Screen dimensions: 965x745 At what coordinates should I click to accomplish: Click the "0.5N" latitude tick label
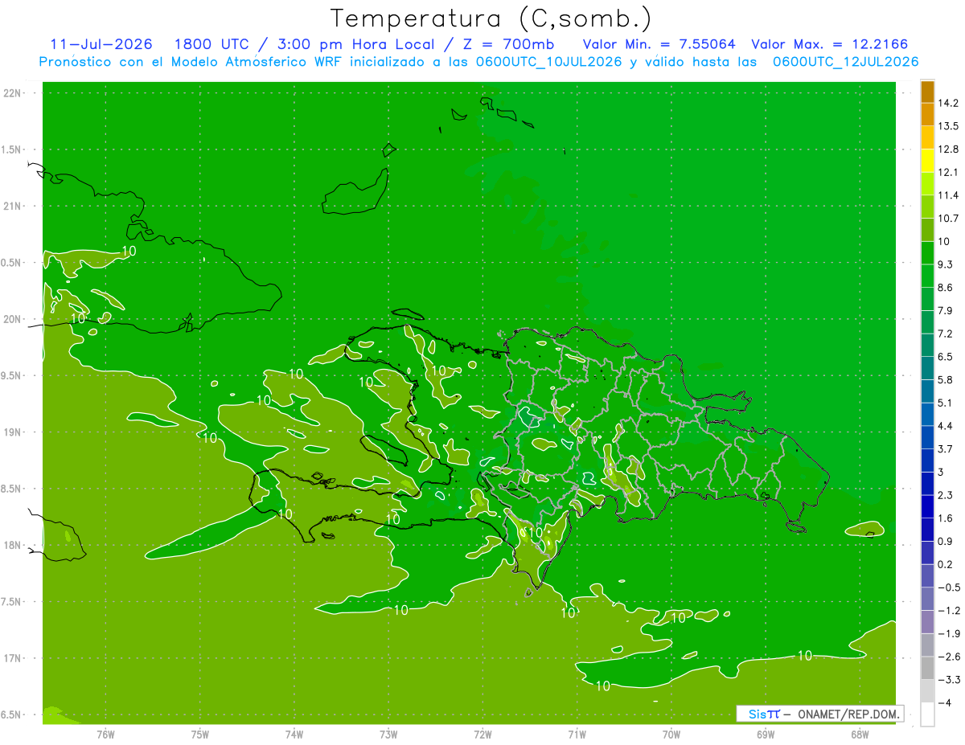coord(12,263)
